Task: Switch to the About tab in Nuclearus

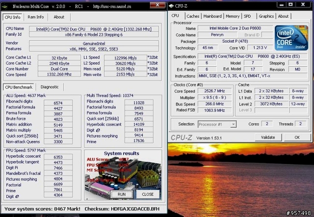Action: (59, 17)
